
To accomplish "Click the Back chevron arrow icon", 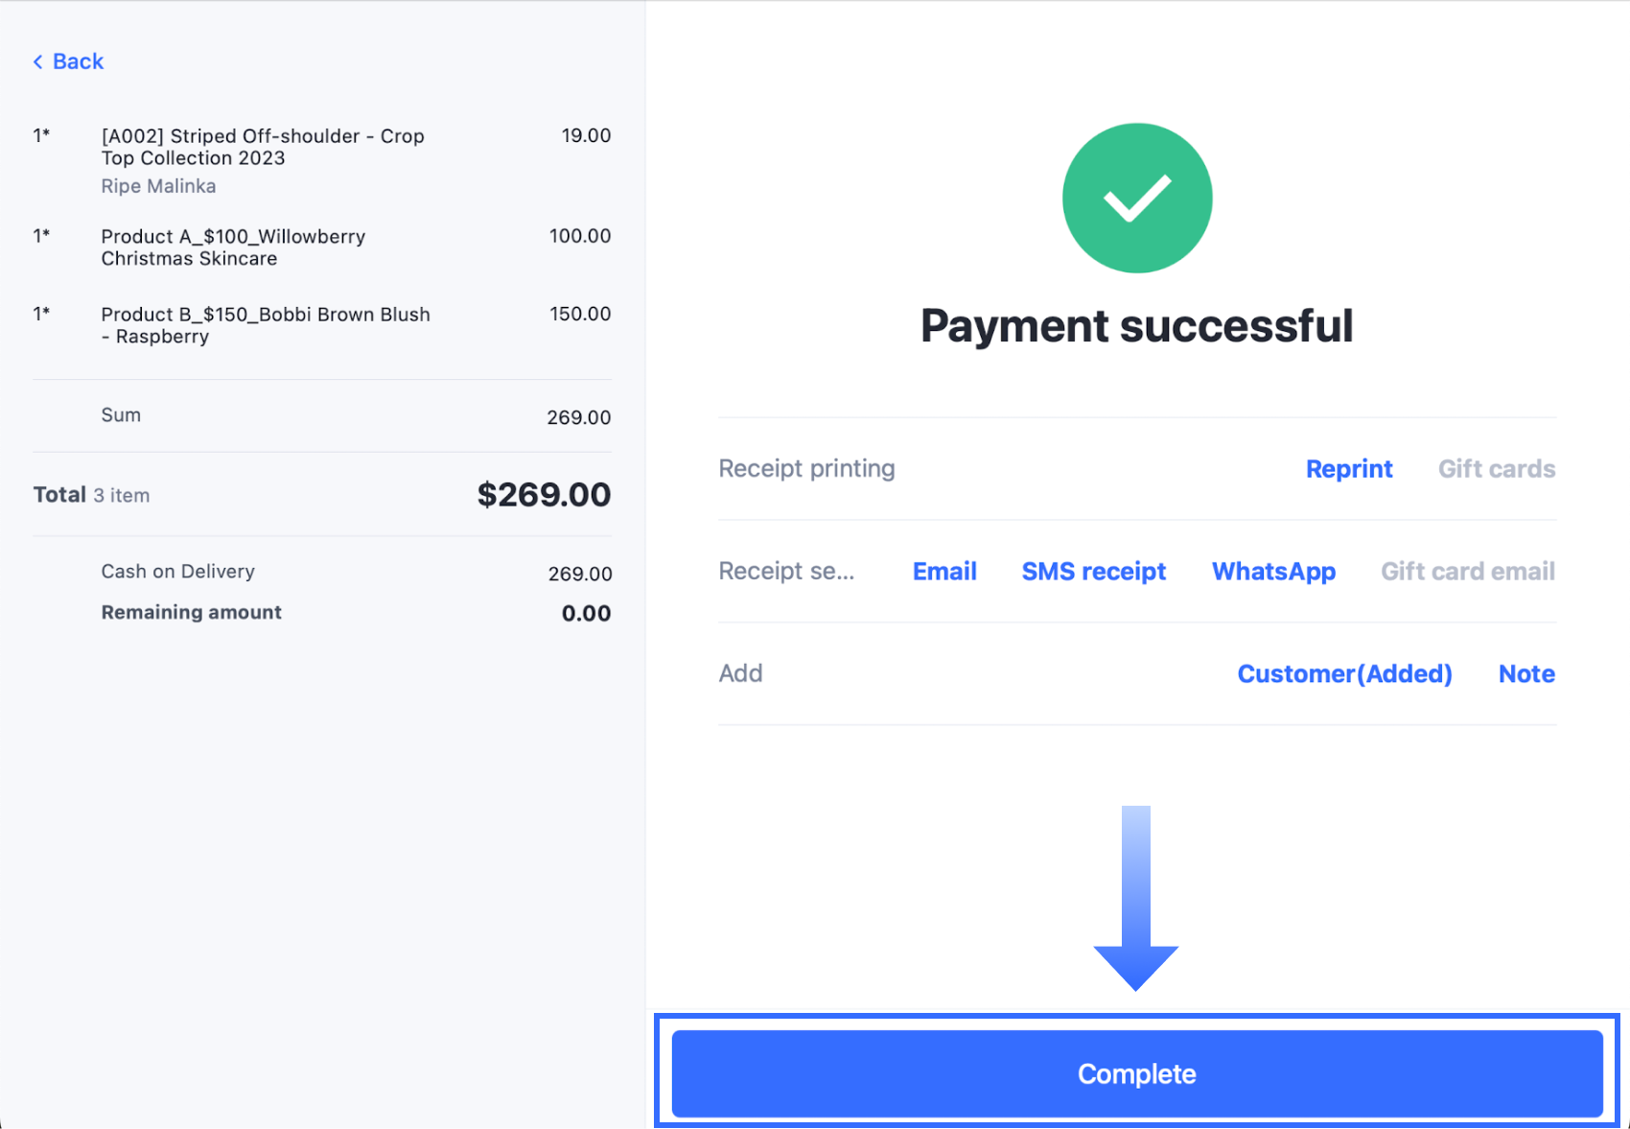I will pos(38,62).
